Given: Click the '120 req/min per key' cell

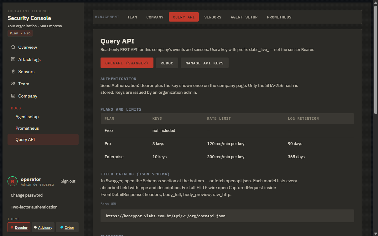Looking at the screenshot, I should 226,143.
